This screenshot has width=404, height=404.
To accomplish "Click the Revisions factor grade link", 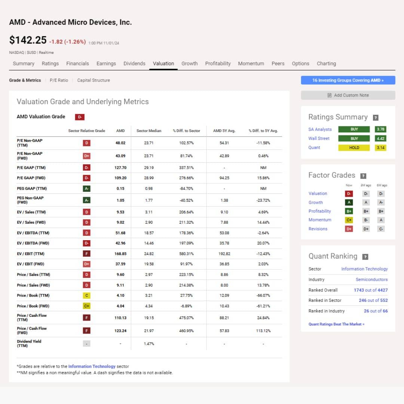I will 318,229.
